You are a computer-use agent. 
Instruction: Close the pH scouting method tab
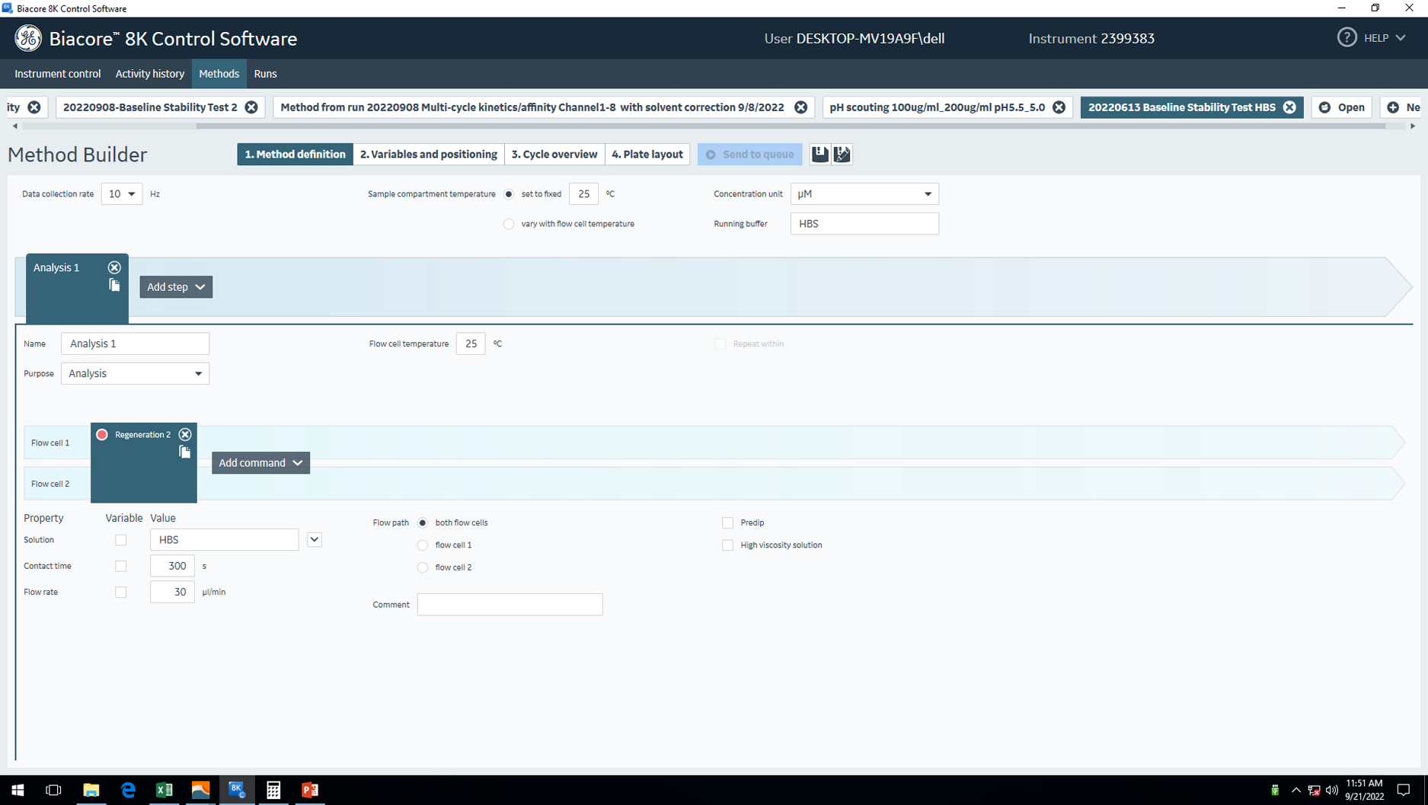tap(1059, 107)
